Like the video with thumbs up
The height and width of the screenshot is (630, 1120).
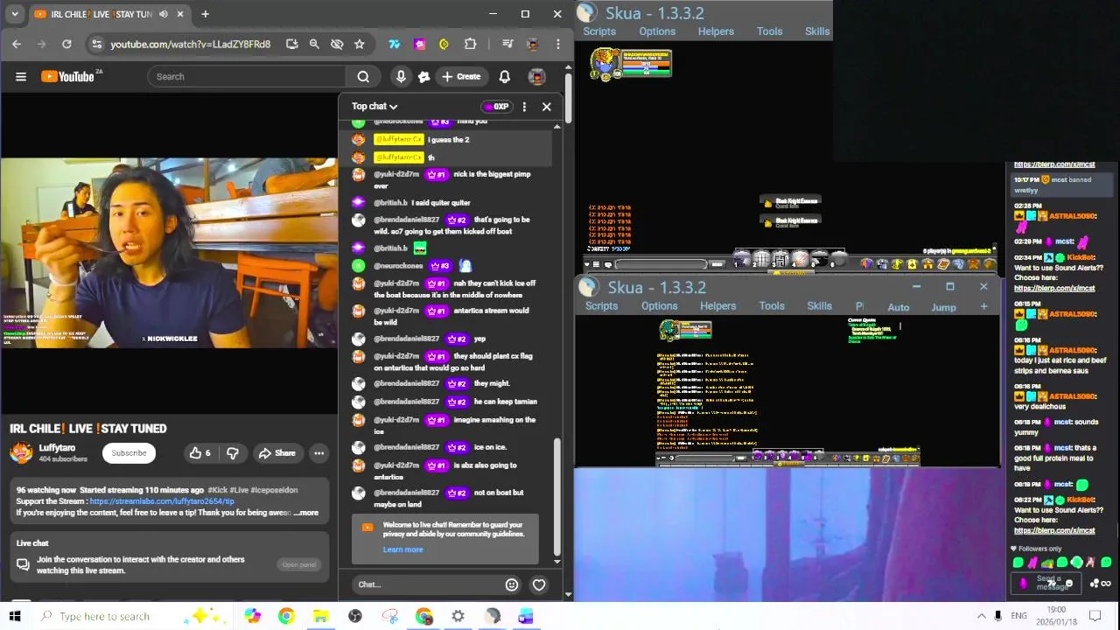[199, 453]
